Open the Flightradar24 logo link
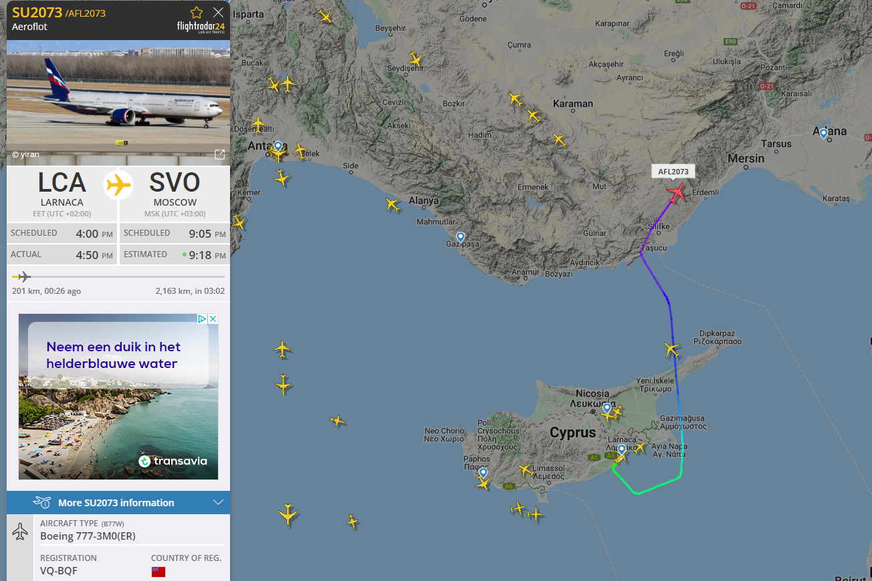The image size is (872, 581). coord(201,27)
